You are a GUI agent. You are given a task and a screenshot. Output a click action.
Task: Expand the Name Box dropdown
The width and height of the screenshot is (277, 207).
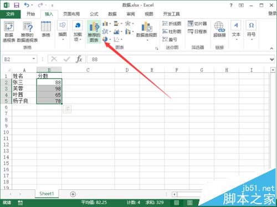pos(34,59)
